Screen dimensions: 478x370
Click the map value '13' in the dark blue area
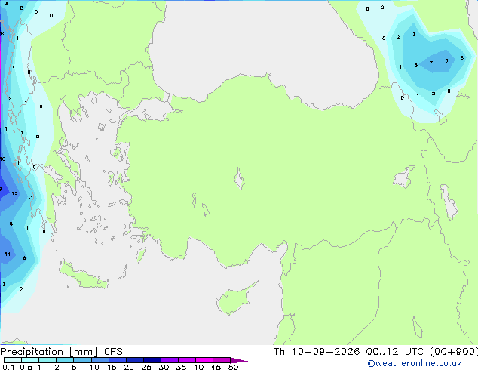[14, 193]
